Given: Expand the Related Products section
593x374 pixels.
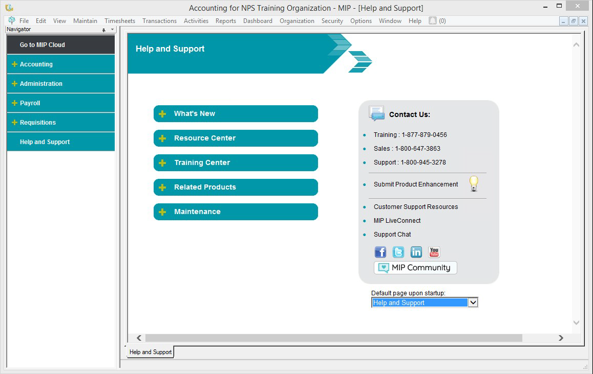Looking at the screenshot, I should [x=236, y=187].
